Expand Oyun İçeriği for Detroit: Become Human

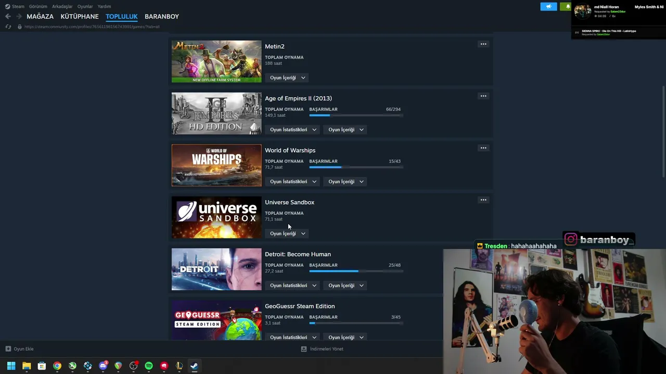pos(346,286)
